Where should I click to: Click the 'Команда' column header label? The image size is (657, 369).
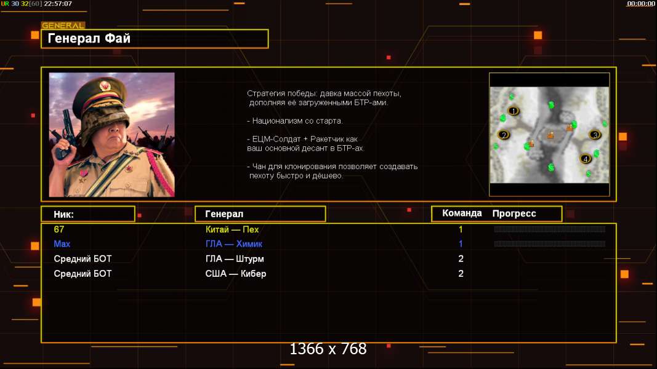(x=462, y=213)
